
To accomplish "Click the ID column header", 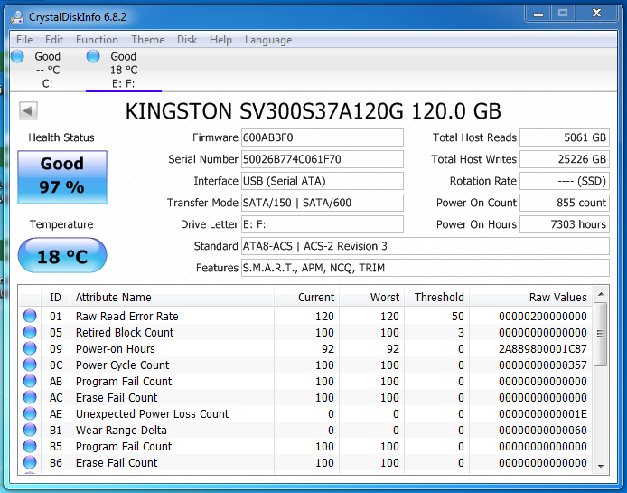I will (x=55, y=297).
